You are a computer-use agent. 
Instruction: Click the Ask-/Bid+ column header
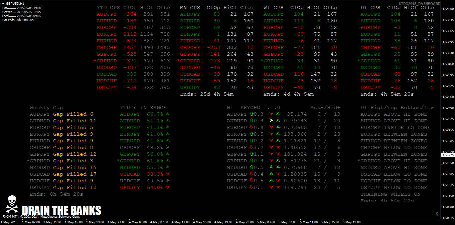tap(325, 107)
